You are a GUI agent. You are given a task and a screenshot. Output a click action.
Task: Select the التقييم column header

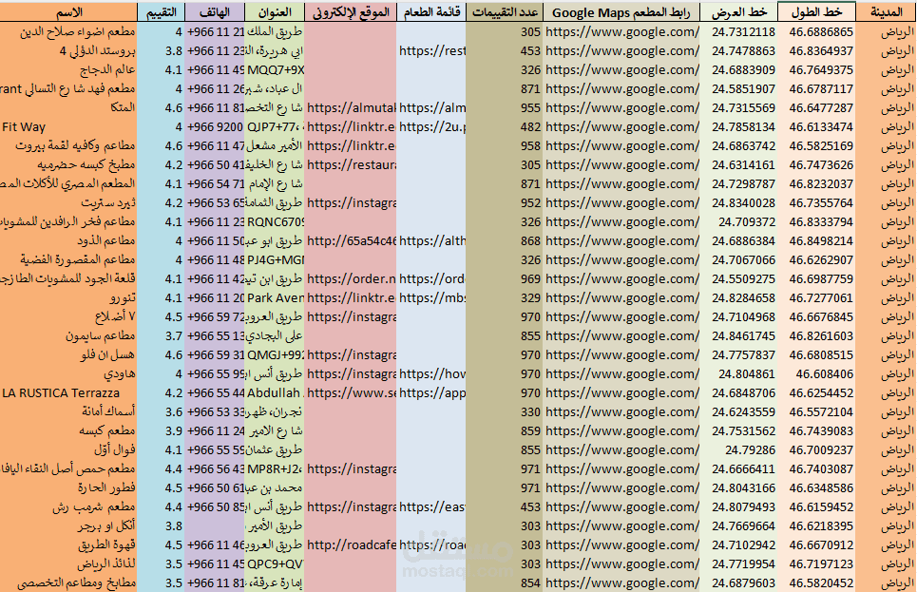pos(161,12)
